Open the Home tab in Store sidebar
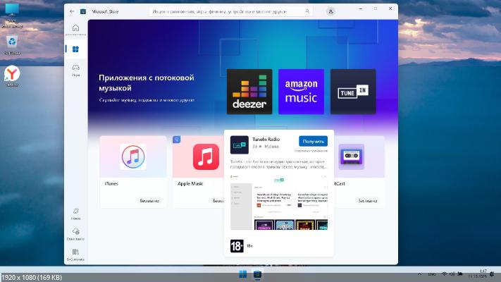Viewport: 501px width, 282px height. (x=75, y=28)
